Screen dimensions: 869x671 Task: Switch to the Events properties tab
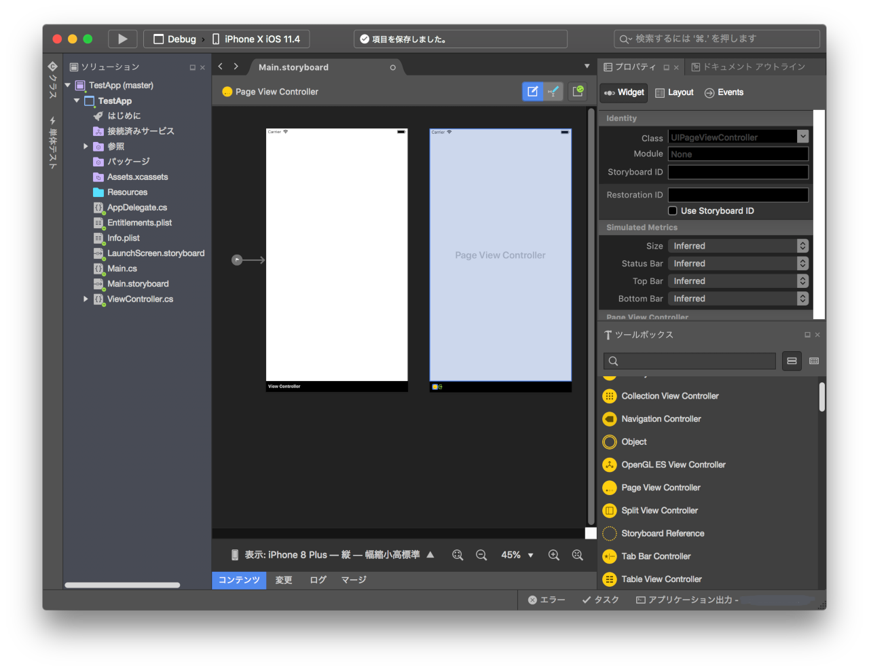724,92
